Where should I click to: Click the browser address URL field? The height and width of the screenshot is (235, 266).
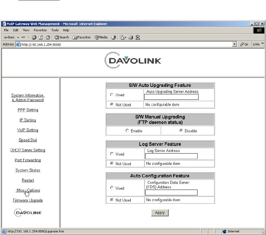[126, 44]
